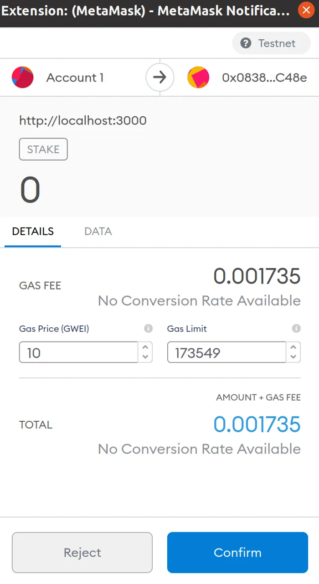Click the Gas Limit info icon

coord(296,329)
